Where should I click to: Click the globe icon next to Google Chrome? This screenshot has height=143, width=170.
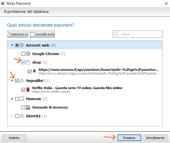pyautogui.click(x=28, y=54)
